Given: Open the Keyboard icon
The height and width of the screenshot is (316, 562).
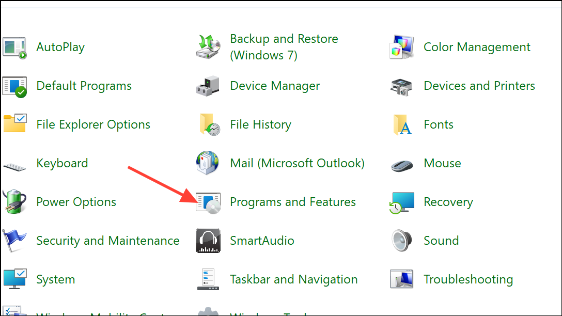Looking at the screenshot, I should [14, 167].
